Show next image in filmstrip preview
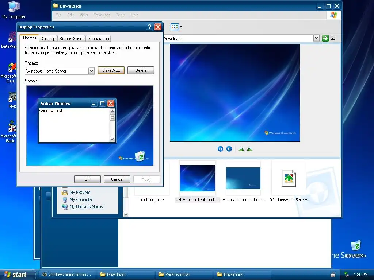The image size is (374, 280). tap(229, 149)
